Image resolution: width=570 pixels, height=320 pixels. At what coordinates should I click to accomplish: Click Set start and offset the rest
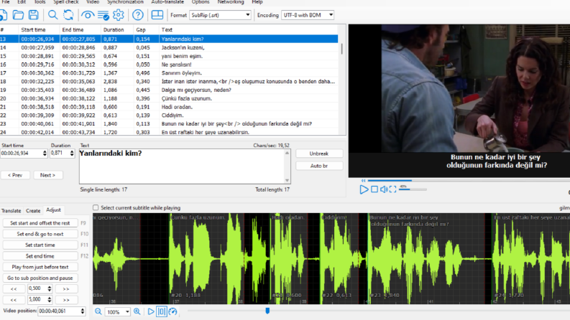pyautogui.click(x=40, y=222)
